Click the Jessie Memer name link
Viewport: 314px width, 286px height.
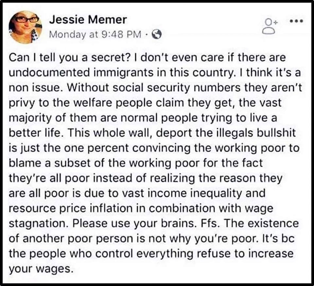pyautogui.click(x=88, y=20)
